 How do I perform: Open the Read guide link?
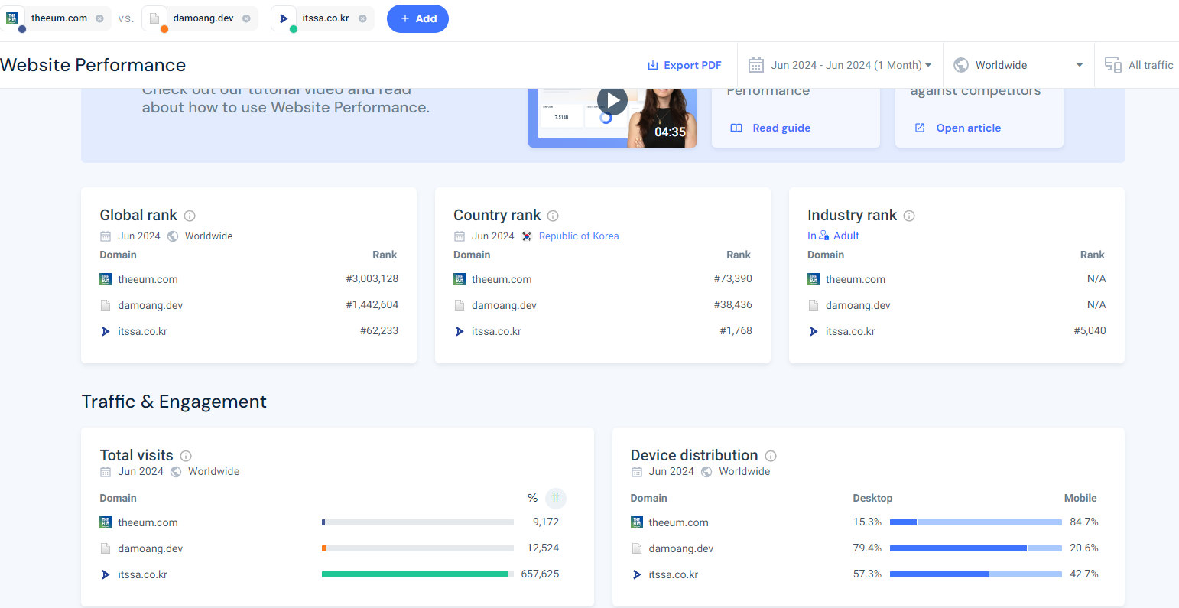point(781,128)
